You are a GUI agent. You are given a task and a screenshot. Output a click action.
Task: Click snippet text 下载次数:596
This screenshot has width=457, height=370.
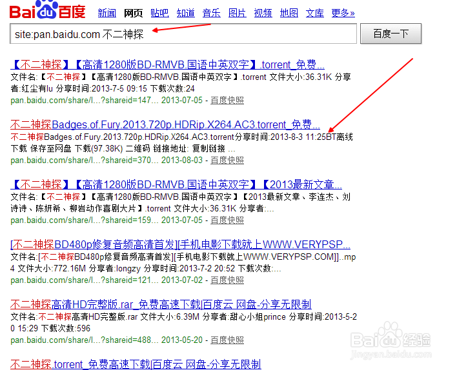pos(66,328)
